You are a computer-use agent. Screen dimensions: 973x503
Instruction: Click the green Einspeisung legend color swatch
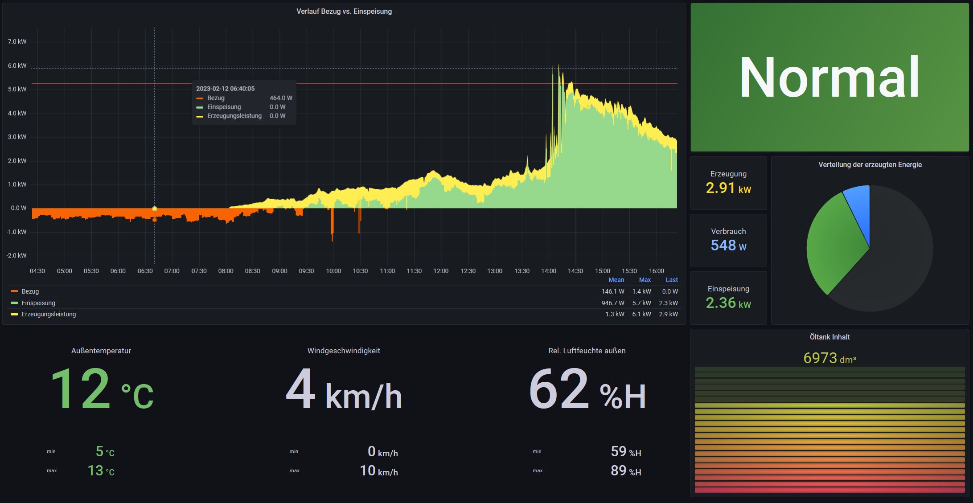[14, 303]
